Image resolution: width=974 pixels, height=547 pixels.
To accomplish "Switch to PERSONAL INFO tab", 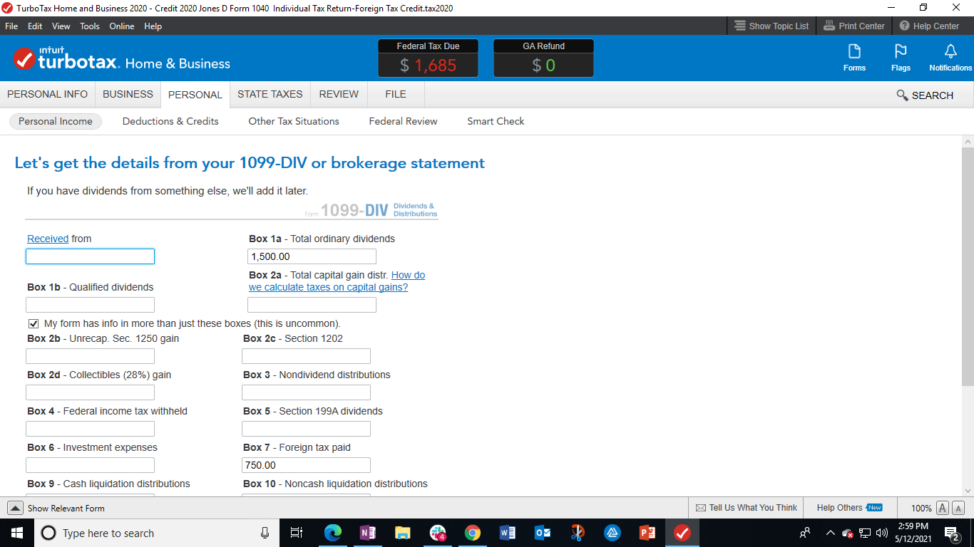I will point(47,94).
